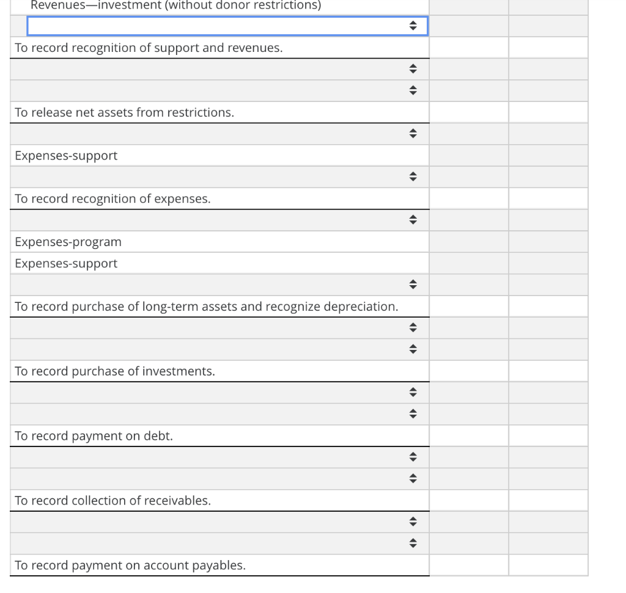626x593 pixels.
Task: Open the account dropdown above 'Expenses-support'
Action: [414, 134]
